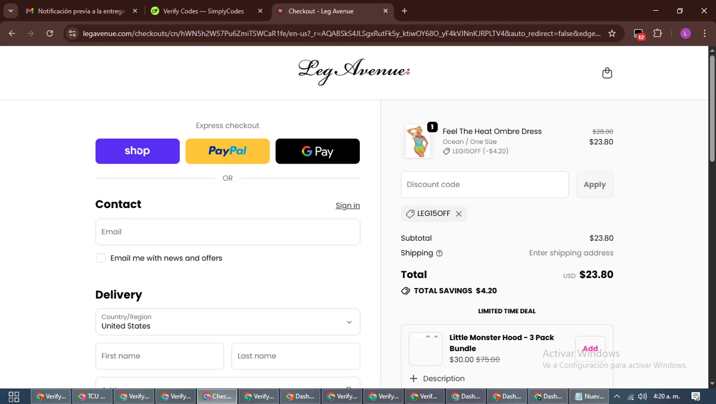
Task: Go forward in browser history
Action: click(31, 33)
